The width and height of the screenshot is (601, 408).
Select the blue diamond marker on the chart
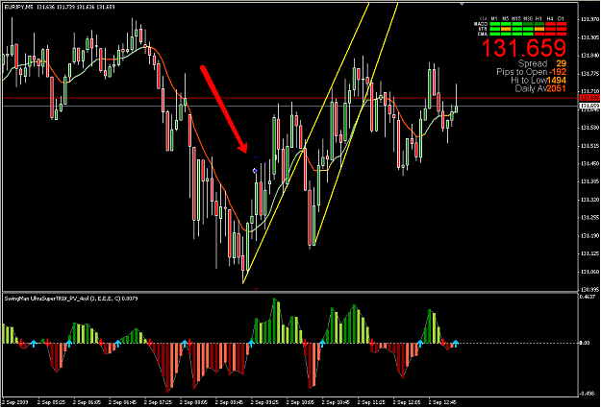(255, 170)
